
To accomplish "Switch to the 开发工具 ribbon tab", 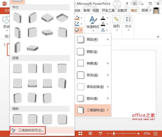I will tap(108, 11).
